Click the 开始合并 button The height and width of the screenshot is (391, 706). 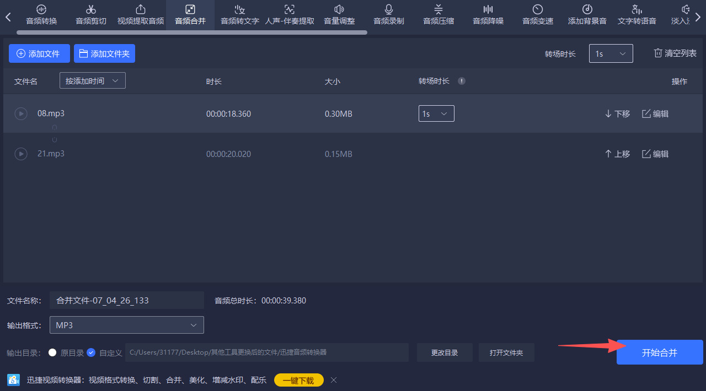pyautogui.click(x=660, y=352)
